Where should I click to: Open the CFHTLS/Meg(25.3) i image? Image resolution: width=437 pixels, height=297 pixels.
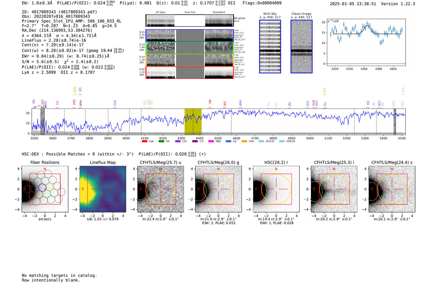334,189
